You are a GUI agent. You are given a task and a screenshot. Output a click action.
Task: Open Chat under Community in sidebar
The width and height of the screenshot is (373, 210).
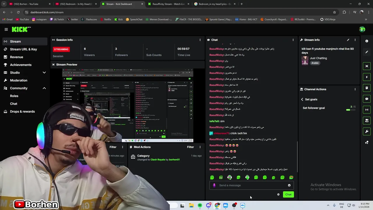click(x=13, y=104)
